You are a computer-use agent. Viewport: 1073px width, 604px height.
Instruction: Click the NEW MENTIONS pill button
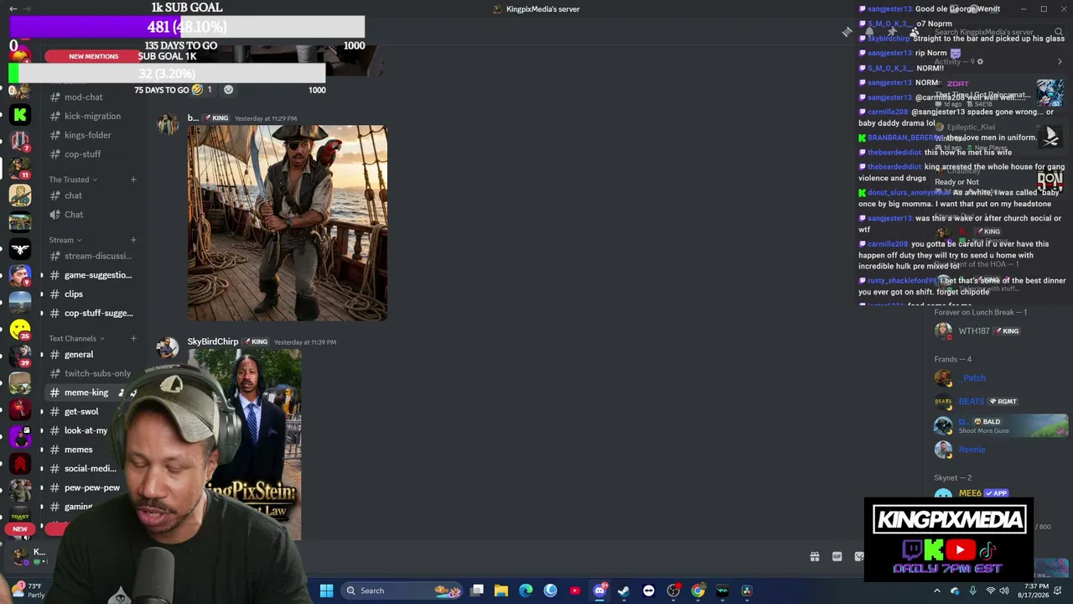coord(93,56)
